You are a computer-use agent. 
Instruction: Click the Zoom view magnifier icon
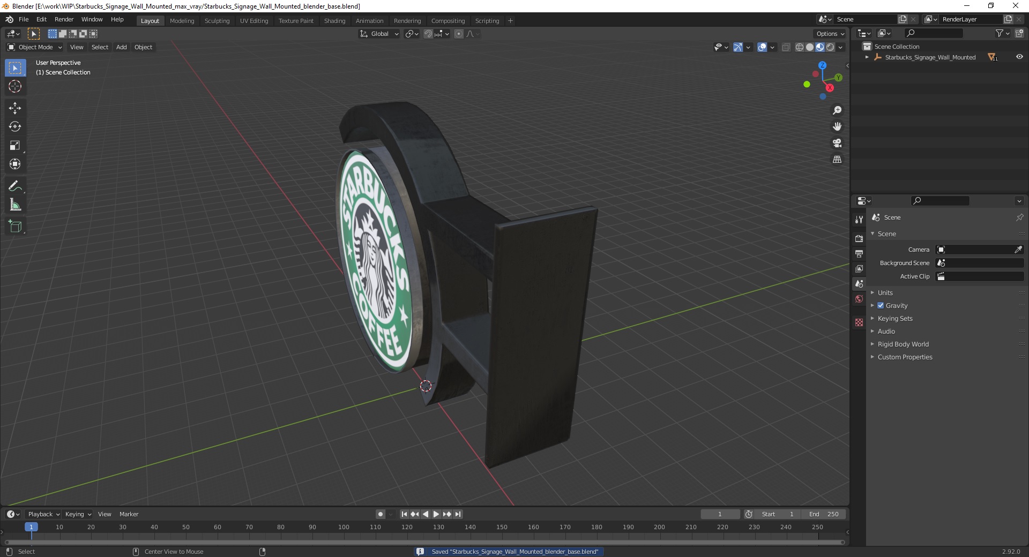[x=837, y=110]
